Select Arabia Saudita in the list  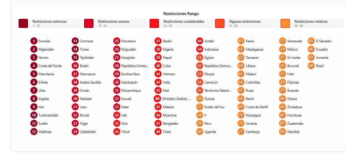[90, 82]
